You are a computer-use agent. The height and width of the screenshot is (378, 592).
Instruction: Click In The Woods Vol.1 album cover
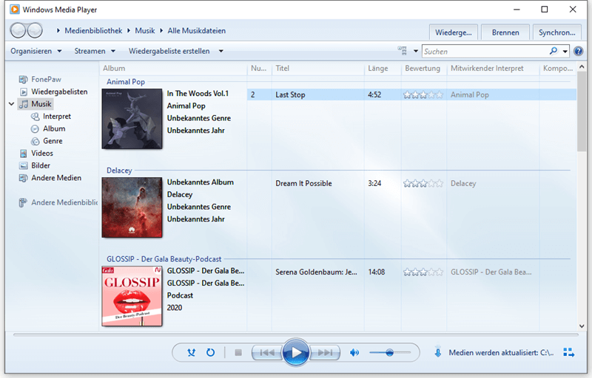point(132,119)
